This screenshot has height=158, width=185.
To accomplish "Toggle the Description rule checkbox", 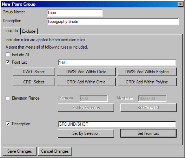I will click(8, 124).
